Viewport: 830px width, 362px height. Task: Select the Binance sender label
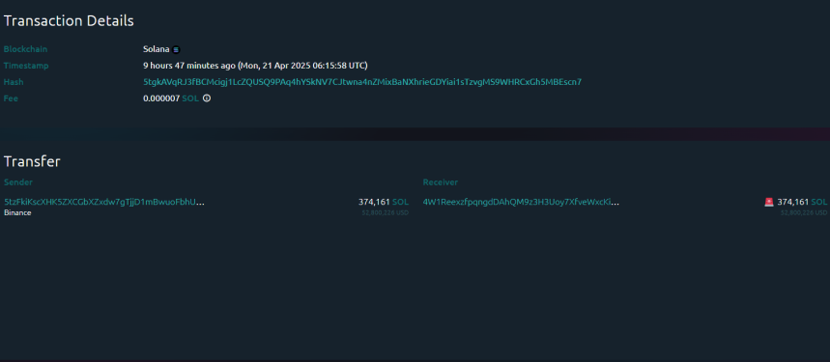(17, 212)
